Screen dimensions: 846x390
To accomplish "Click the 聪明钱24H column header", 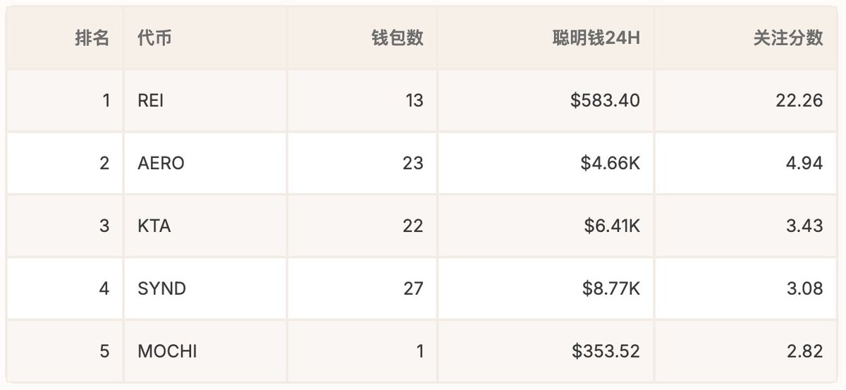I will coord(596,39).
